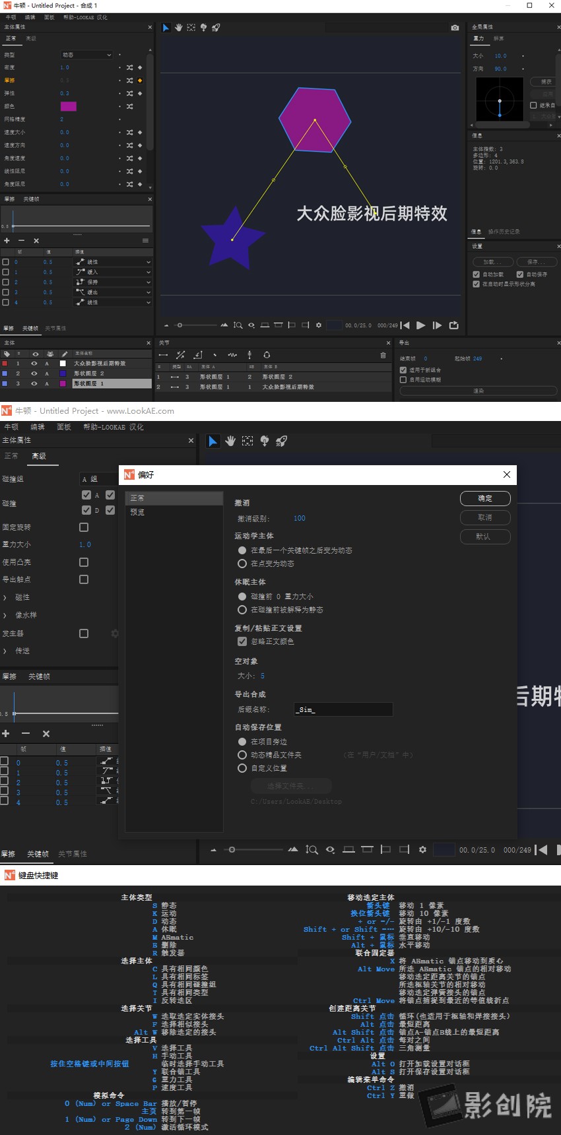Click the 加载... button in 设置 panel
Image resolution: width=561 pixels, height=1135 pixels.
point(492,262)
